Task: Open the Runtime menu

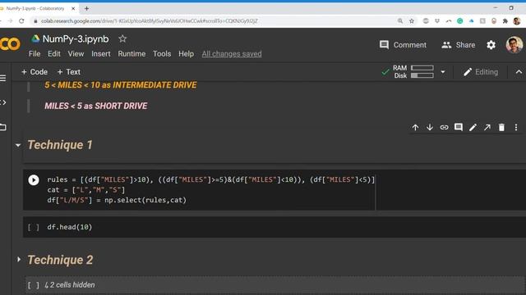Action: (x=131, y=54)
